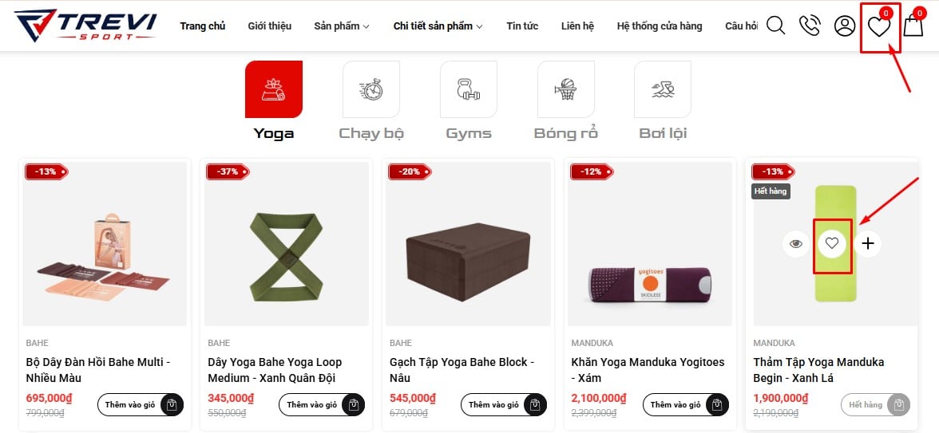This screenshot has width=939, height=433.
Task: Open the search magnifier icon
Action: point(775,26)
